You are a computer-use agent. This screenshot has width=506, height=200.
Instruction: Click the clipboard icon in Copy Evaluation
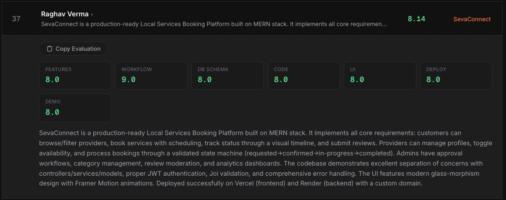pyautogui.click(x=49, y=49)
